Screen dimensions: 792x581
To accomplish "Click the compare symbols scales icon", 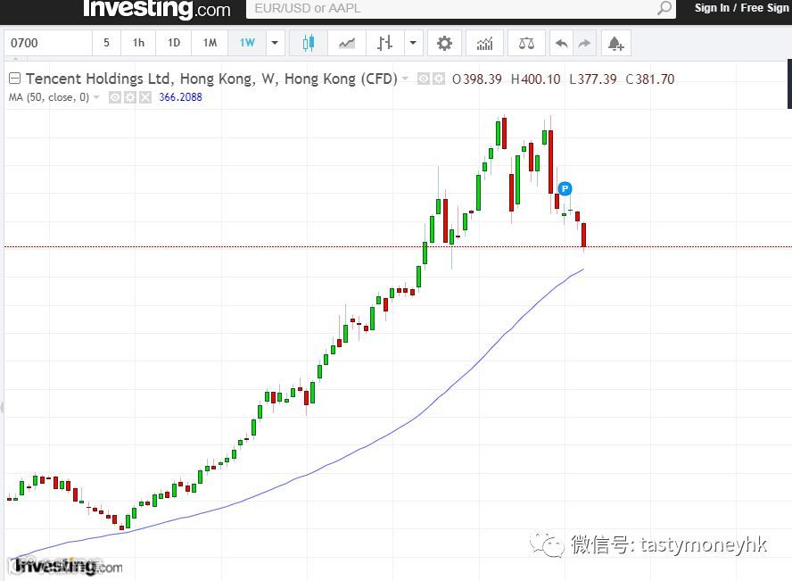I will click(x=526, y=43).
